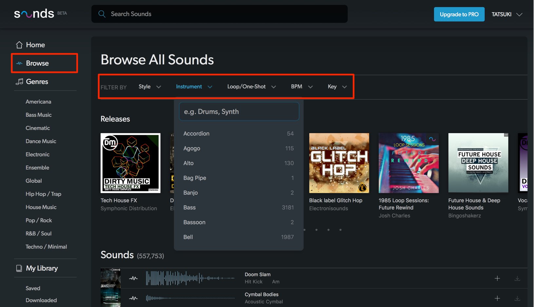Viewport: 534px width, 307px height.
Task: Open the Style filter dropdown
Action: 150,87
